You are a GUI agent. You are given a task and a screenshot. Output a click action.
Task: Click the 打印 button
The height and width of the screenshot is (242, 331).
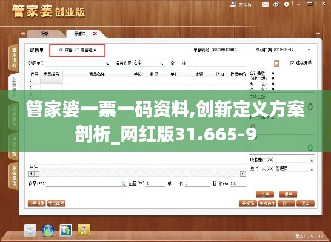286,203
